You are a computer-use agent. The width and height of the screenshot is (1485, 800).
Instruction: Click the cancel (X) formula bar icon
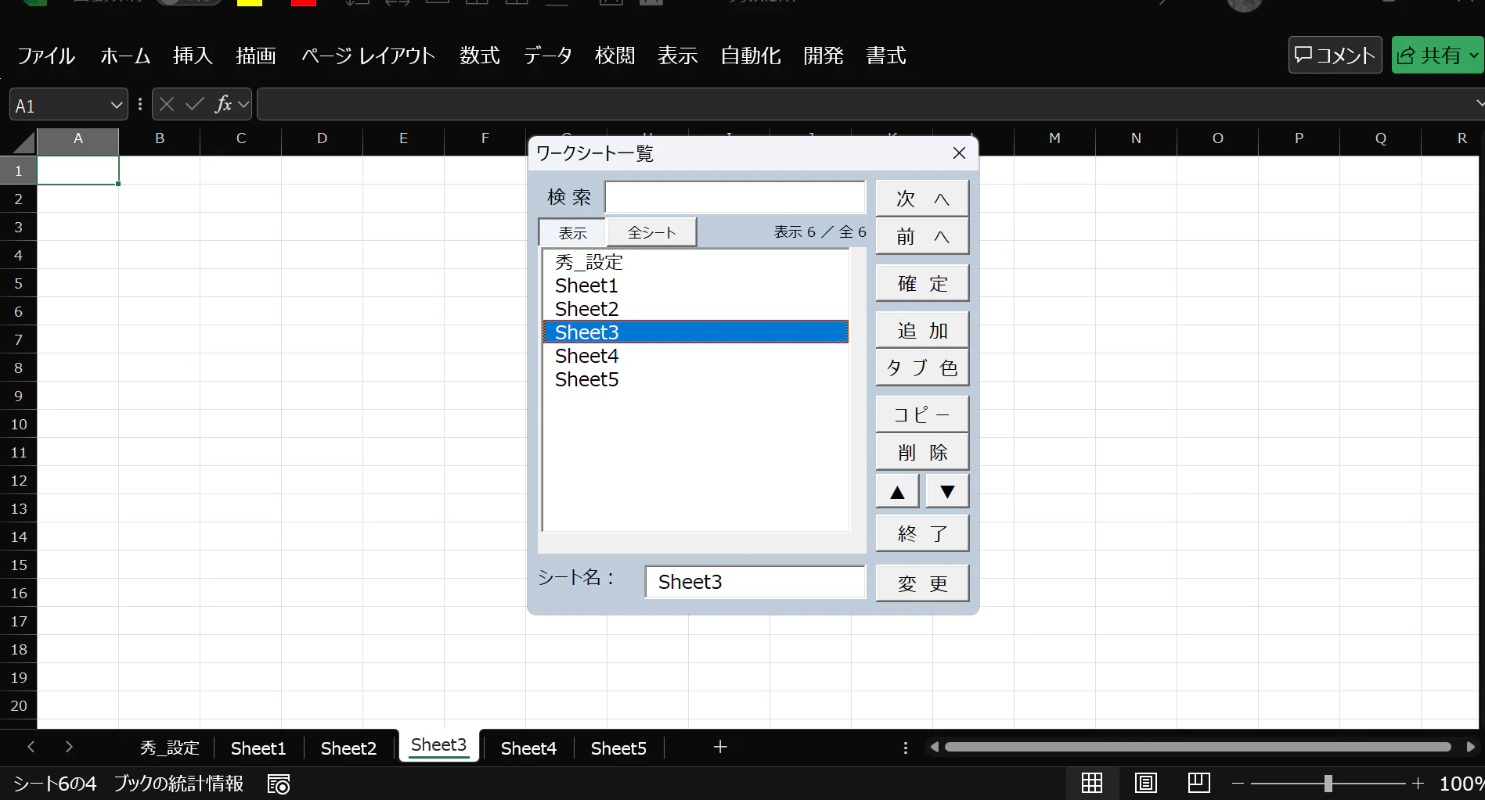pyautogui.click(x=167, y=104)
